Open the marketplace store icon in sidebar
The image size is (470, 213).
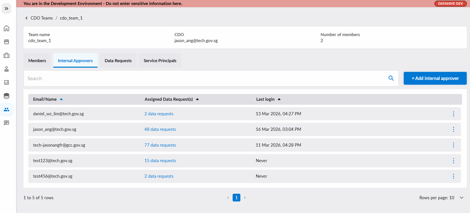(7, 42)
